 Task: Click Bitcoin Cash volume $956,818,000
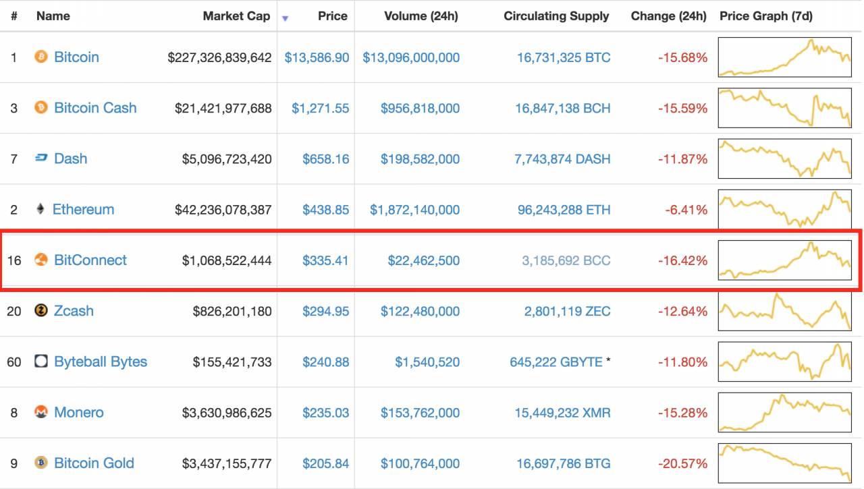click(x=421, y=108)
